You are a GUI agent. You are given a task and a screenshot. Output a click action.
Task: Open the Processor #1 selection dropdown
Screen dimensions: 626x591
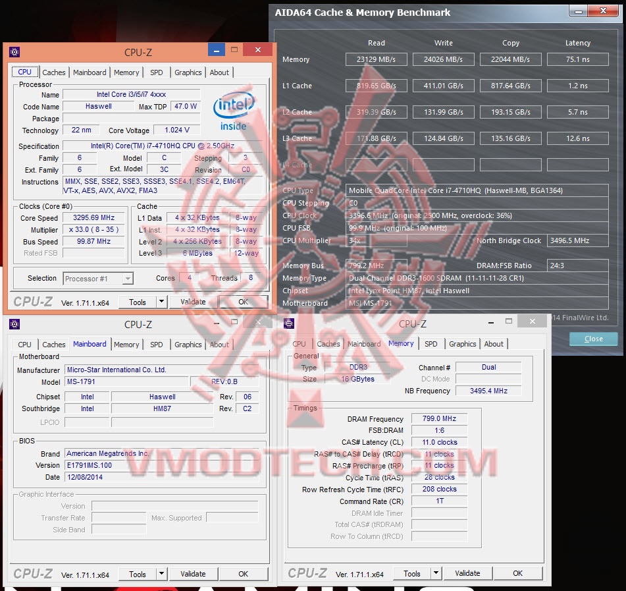point(98,279)
